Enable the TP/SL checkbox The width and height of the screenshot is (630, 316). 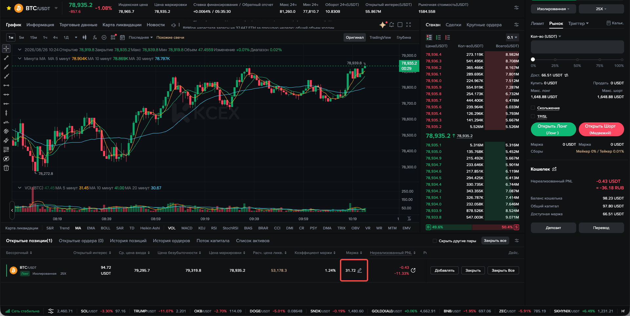click(x=533, y=116)
